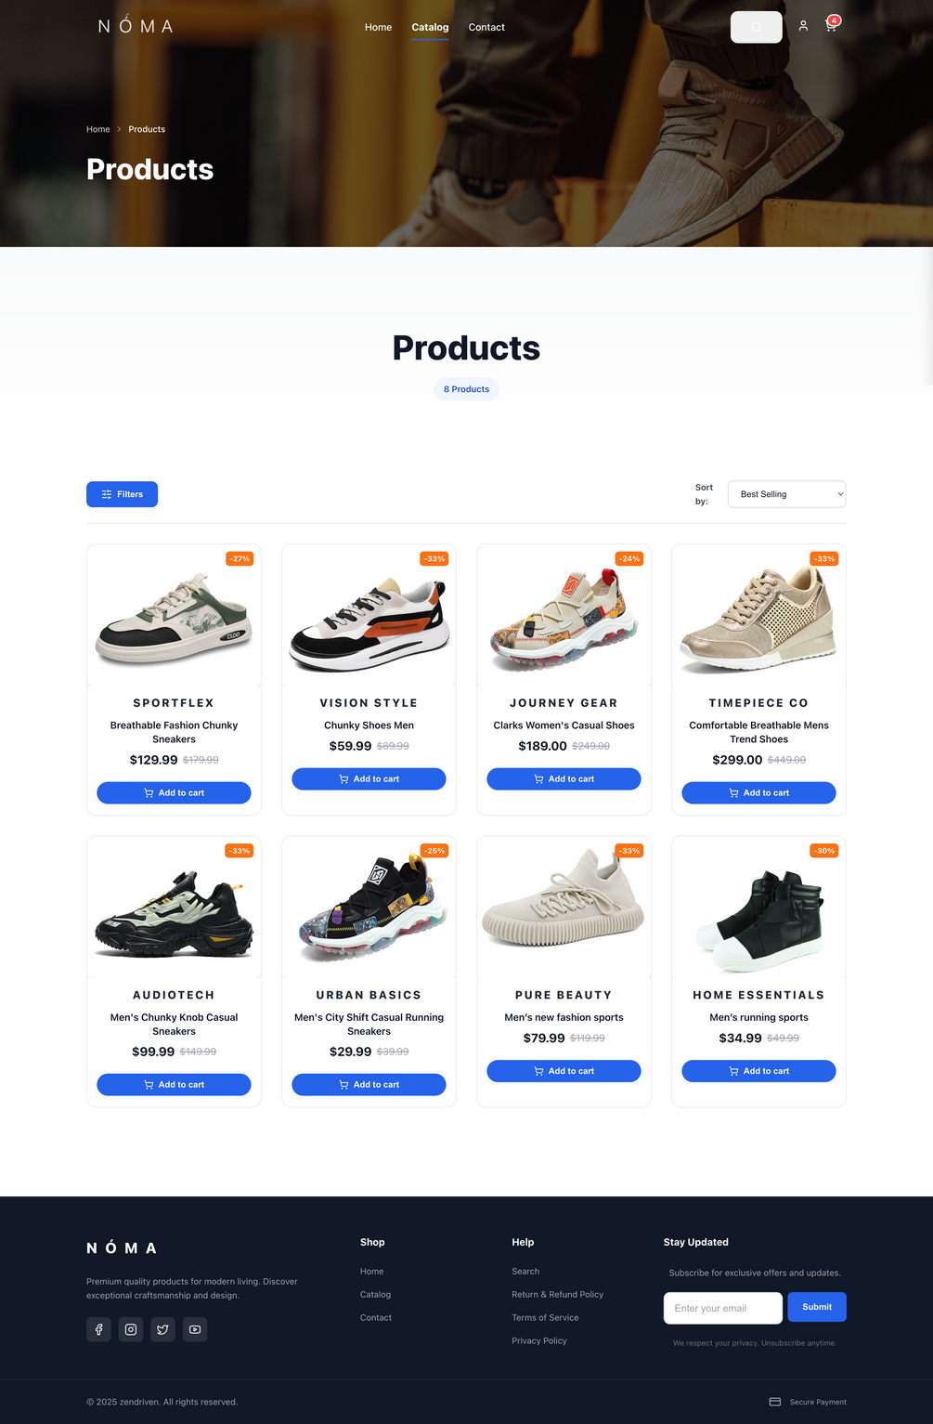Visit the Facebook page icon

[x=98, y=1329]
